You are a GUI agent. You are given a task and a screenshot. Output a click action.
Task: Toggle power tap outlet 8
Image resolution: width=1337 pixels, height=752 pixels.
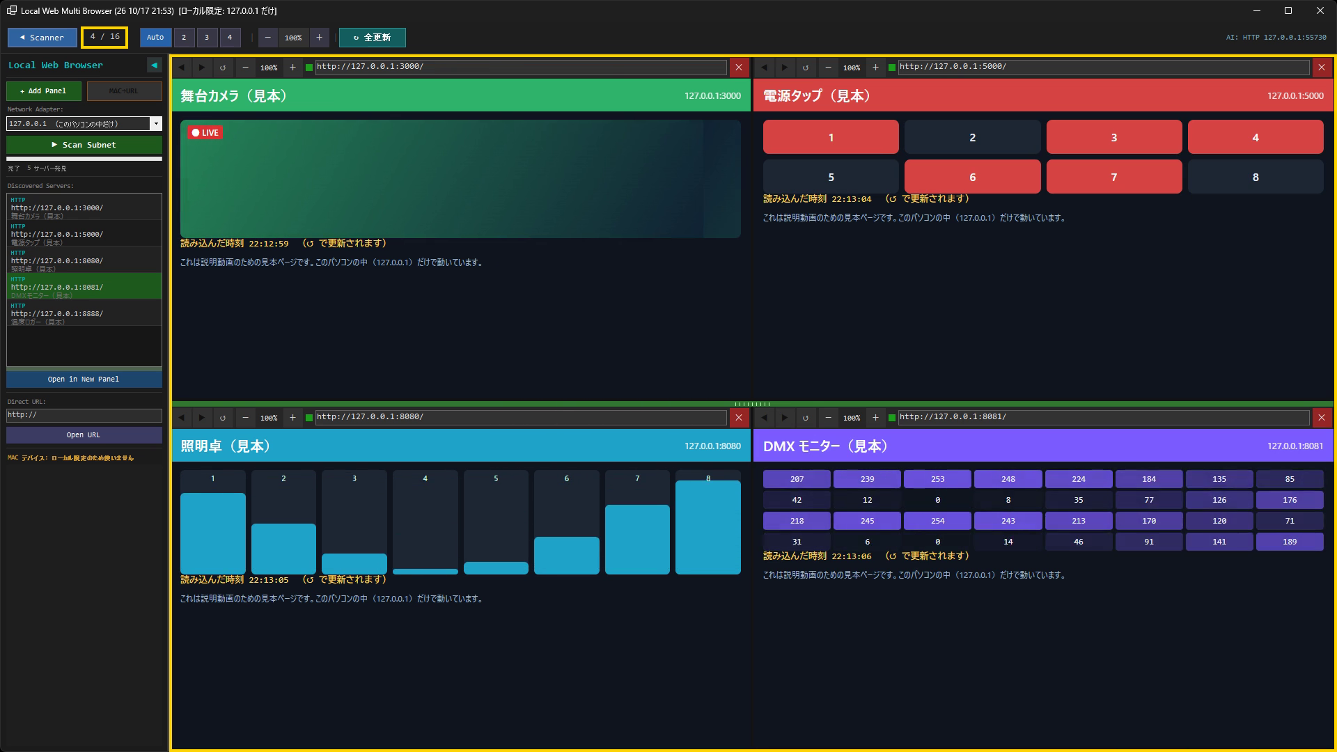1256,177
